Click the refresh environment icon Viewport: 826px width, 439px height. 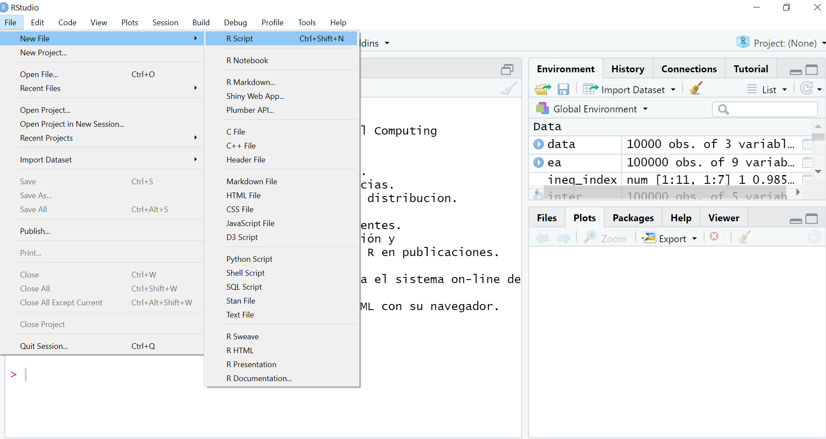click(x=807, y=88)
